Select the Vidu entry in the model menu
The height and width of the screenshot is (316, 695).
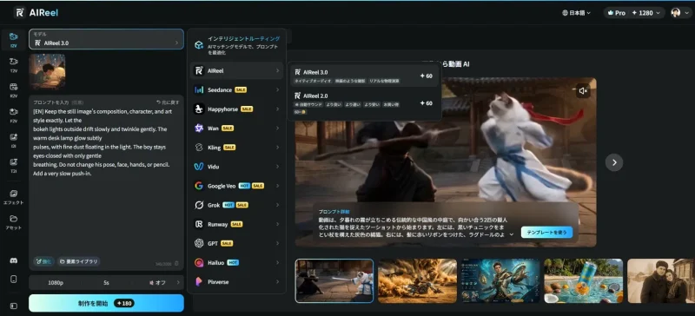point(236,167)
